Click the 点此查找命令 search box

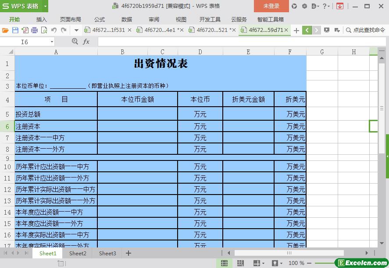click(x=366, y=30)
